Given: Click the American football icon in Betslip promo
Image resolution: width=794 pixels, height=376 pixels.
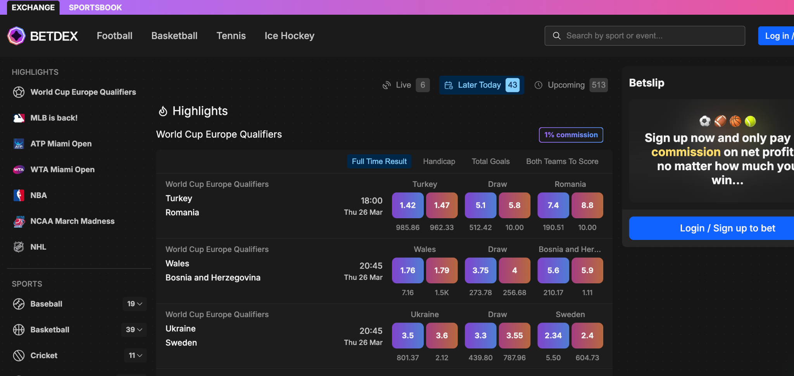Looking at the screenshot, I should 720,121.
